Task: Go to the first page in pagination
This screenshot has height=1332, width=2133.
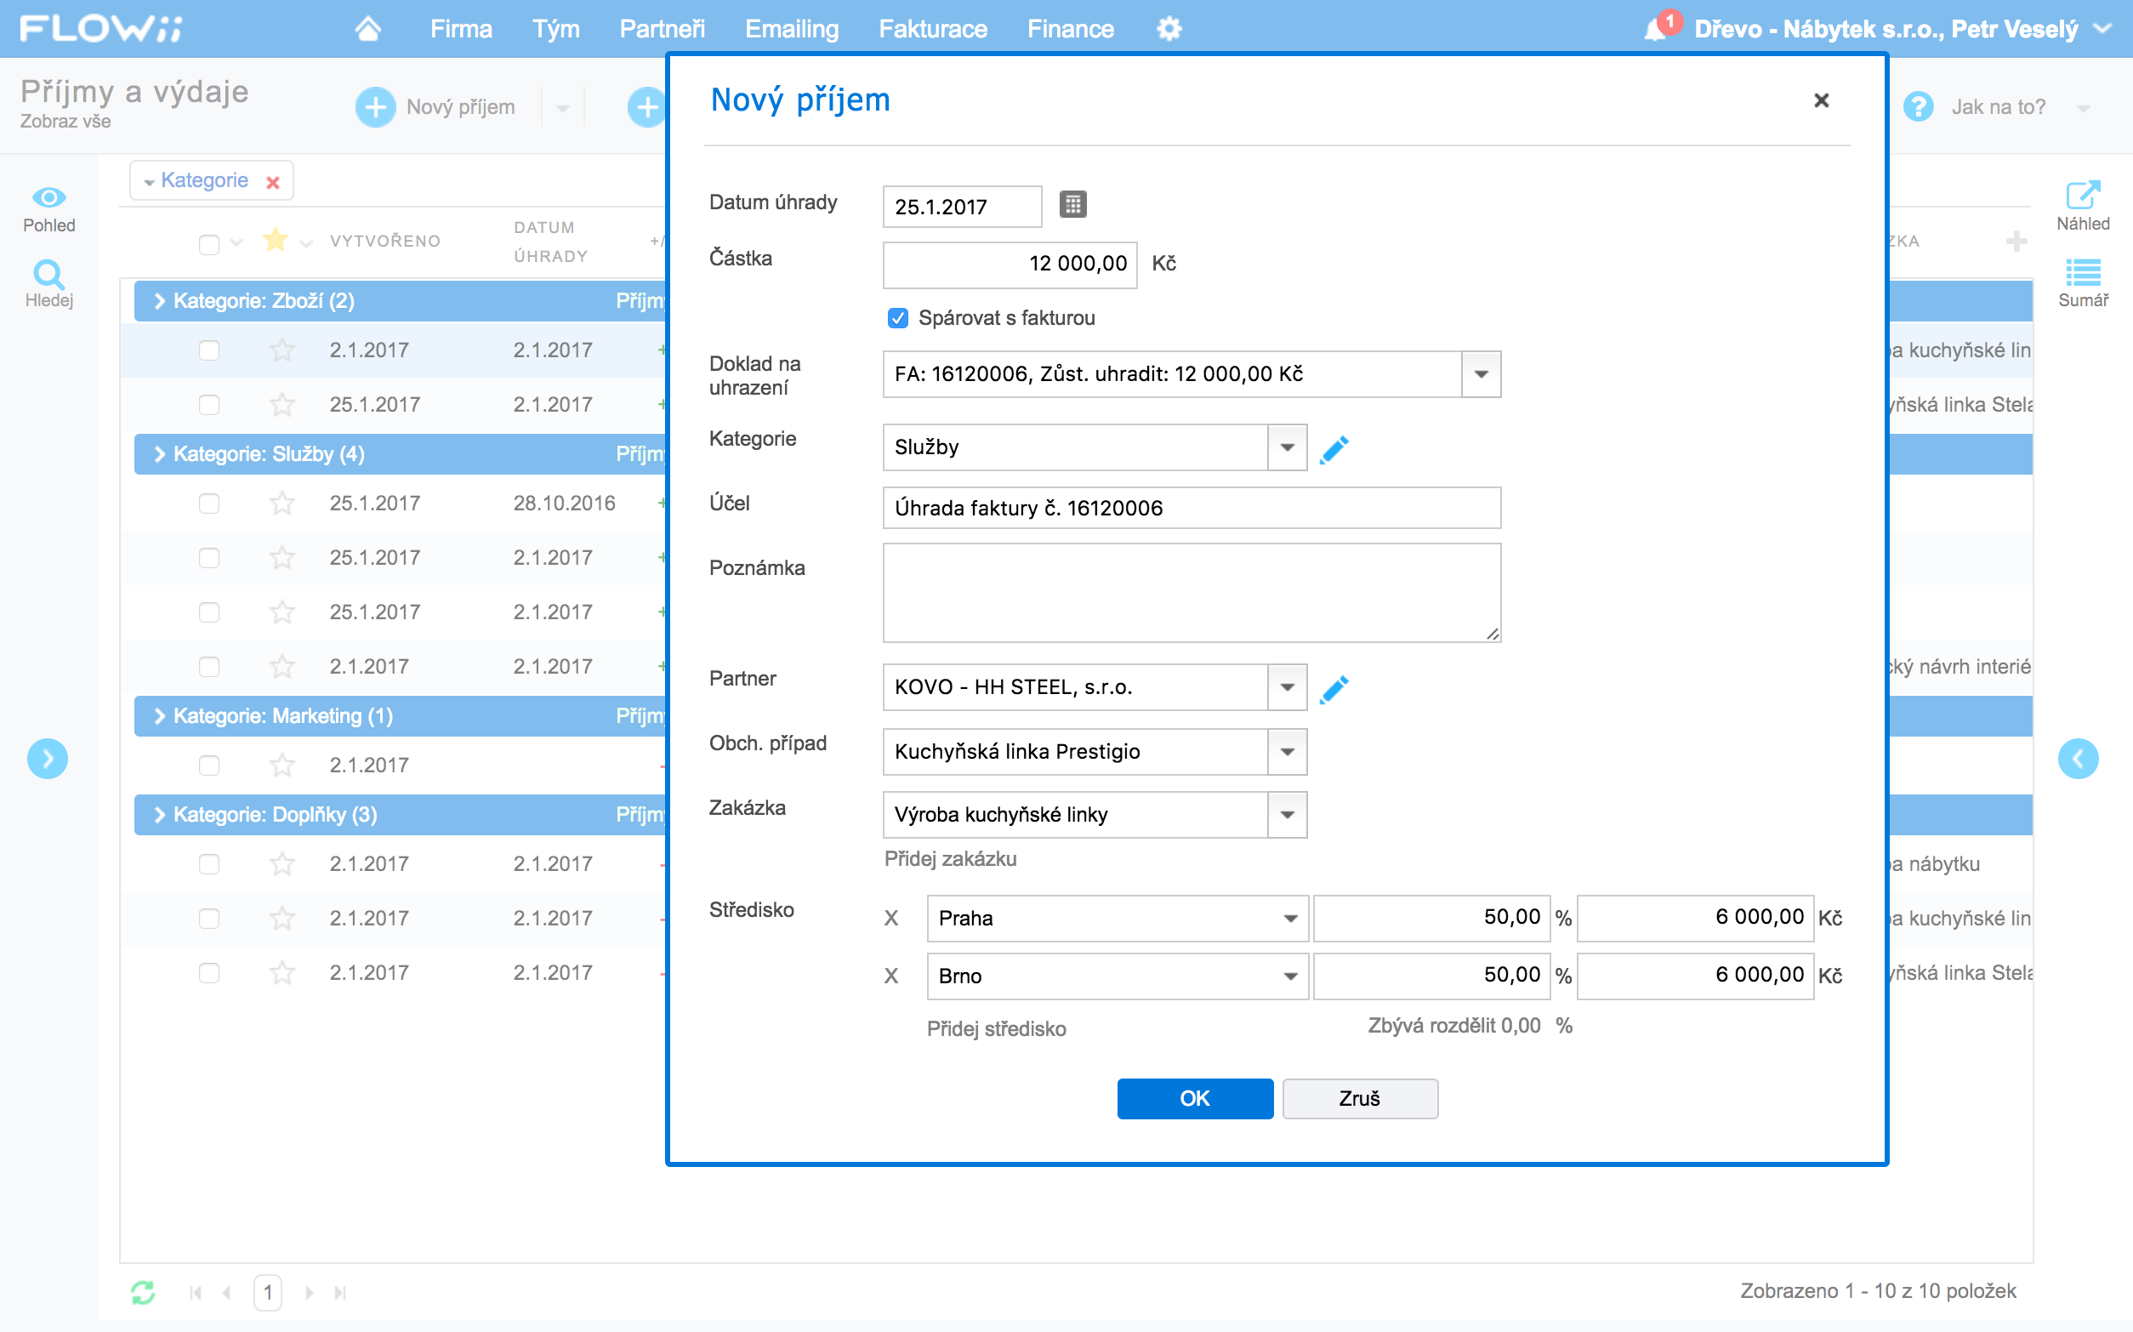Action: [196, 1292]
